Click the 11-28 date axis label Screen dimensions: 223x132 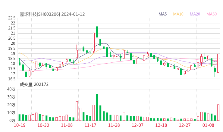click(x=114, y=125)
